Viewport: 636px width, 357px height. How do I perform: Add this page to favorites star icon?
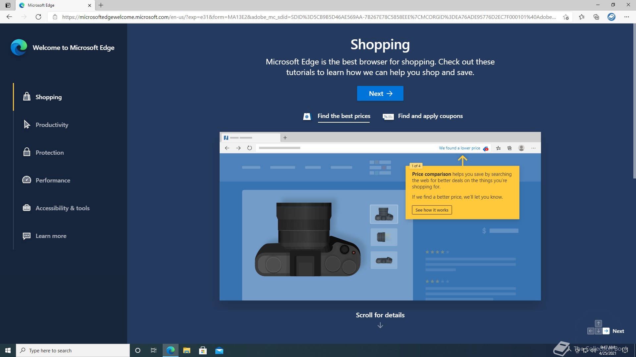566,17
